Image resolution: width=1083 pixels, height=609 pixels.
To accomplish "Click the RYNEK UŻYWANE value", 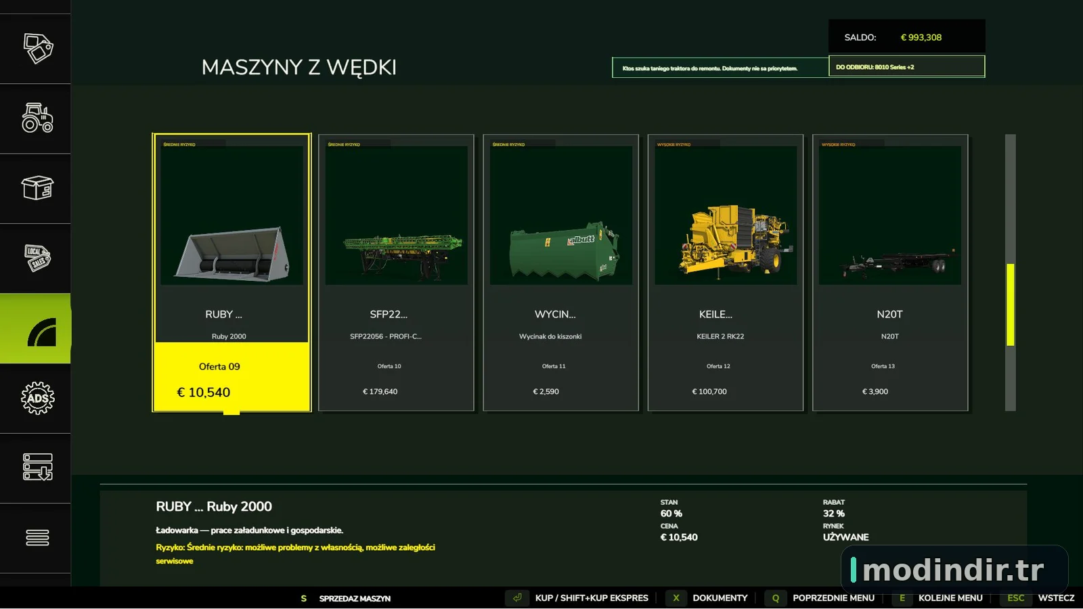I will [x=846, y=537].
